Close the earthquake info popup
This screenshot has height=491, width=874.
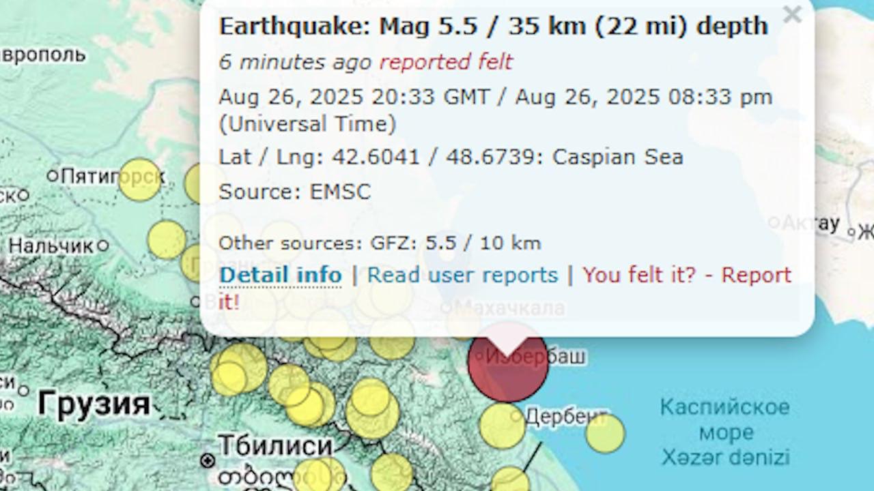791,14
